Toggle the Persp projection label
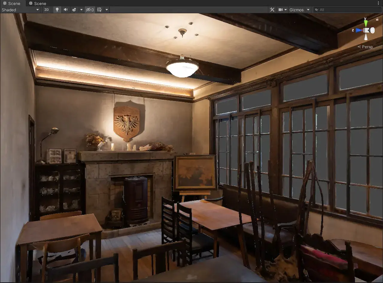 (x=365, y=47)
